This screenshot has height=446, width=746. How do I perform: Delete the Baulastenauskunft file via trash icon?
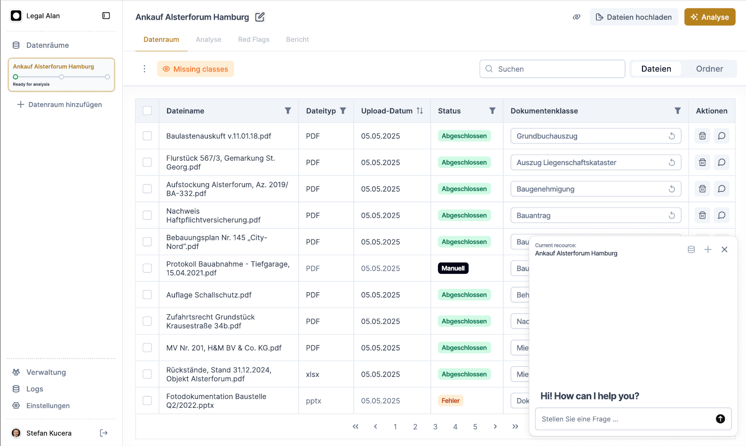(702, 136)
